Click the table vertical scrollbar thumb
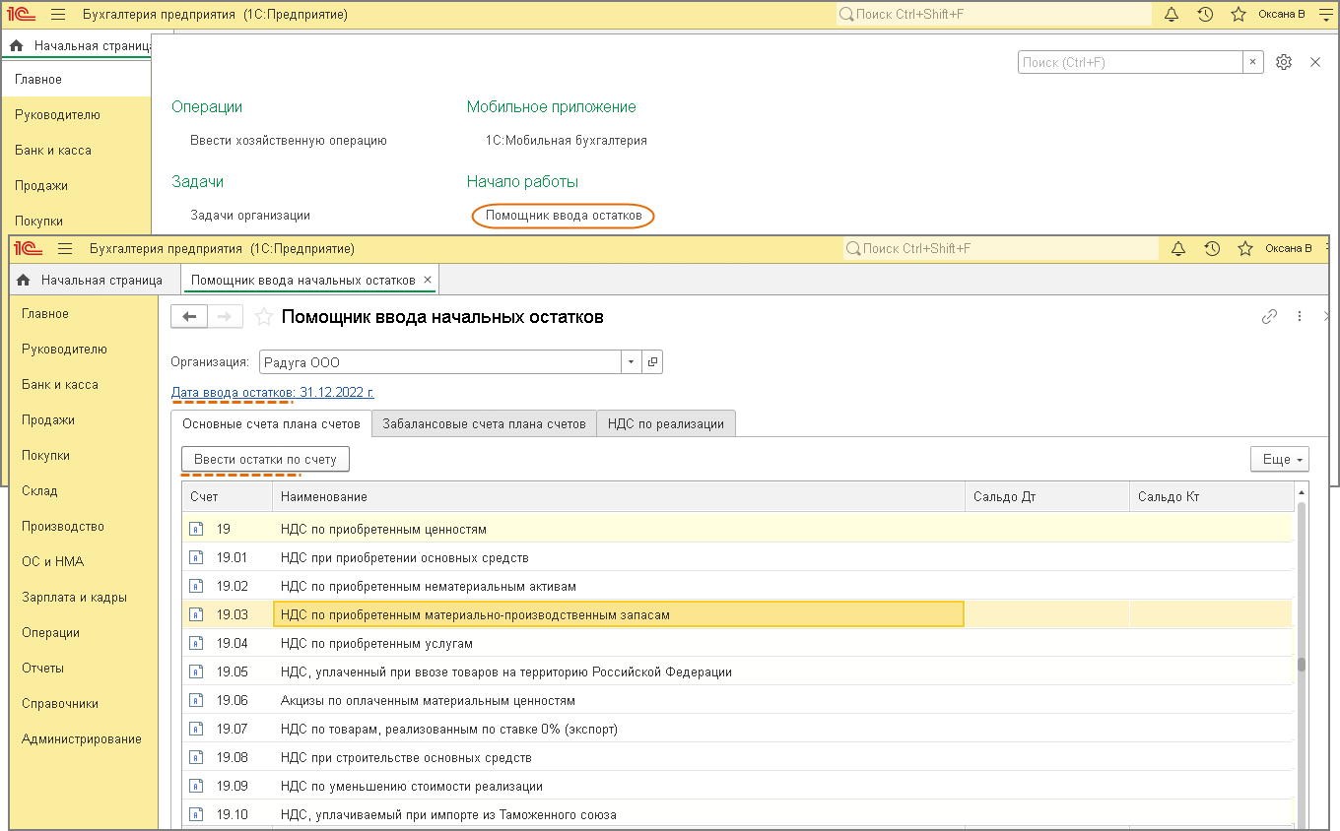 pos(1301,665)
